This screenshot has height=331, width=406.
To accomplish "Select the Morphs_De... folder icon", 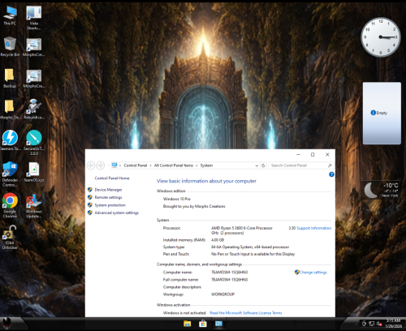I will tap(10, 110).
